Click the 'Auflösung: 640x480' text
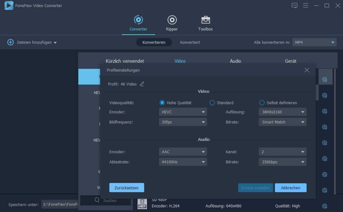Viewport: 343px width, 212px height. click(224, 206)
